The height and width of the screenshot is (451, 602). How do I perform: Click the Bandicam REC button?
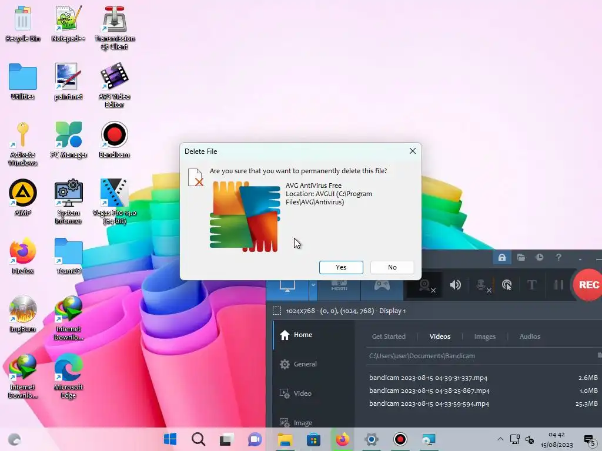point(588,285)
